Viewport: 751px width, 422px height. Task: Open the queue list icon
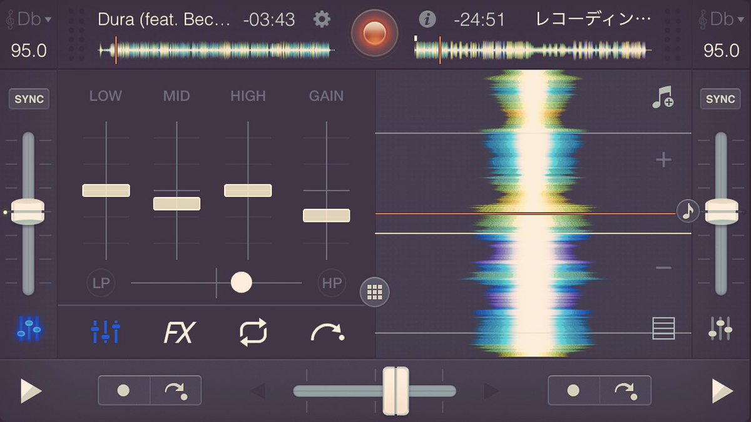(x=663, y=328)
